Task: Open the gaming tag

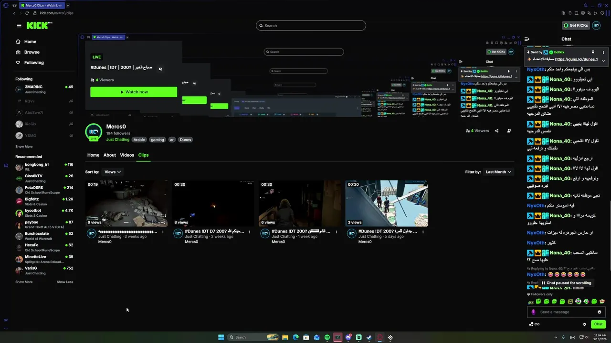Action: click(158, 140)
